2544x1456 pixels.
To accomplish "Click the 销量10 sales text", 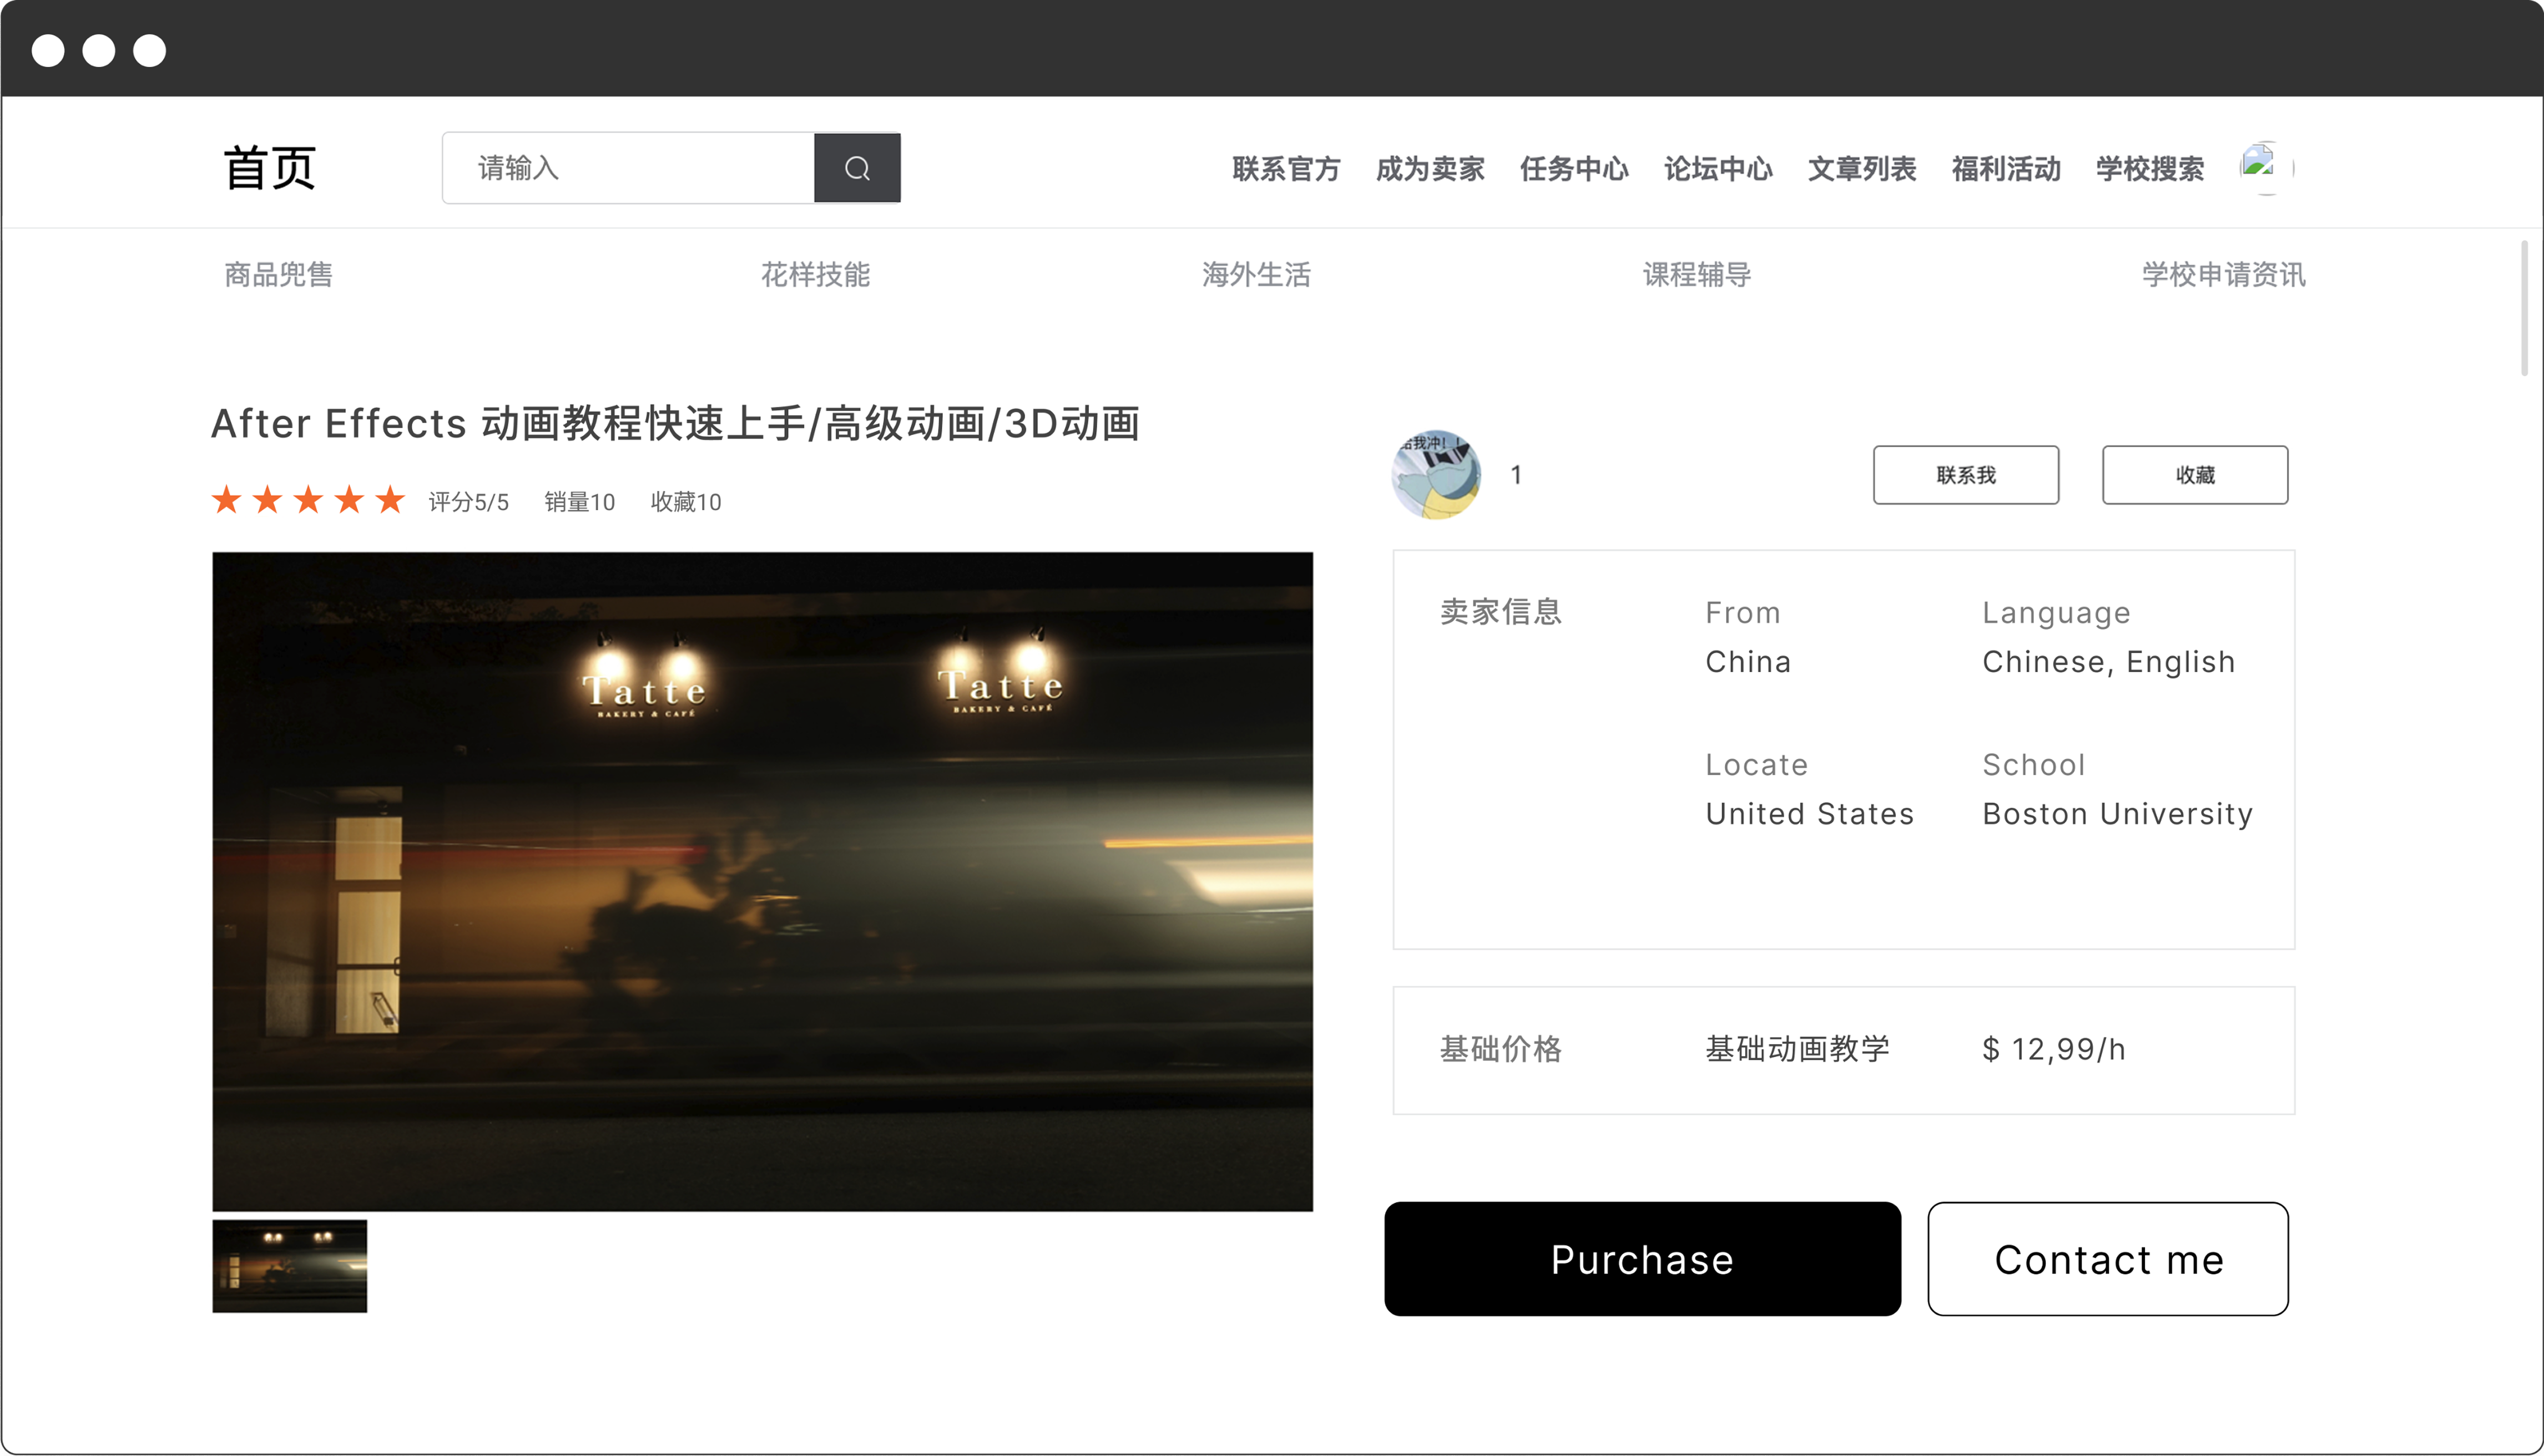I will 579,502.
